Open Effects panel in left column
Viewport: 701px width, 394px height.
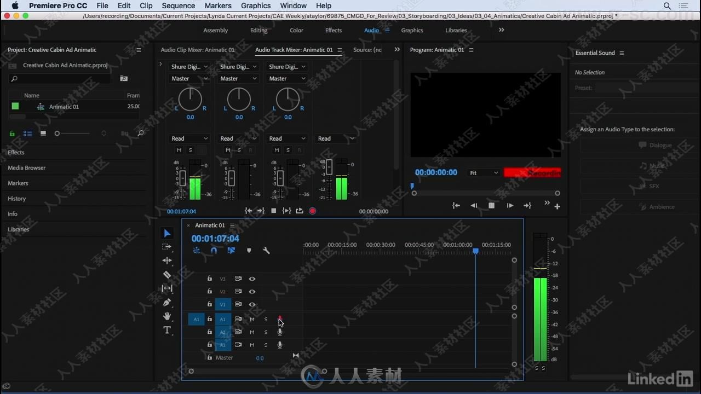[x=16, y=153]
